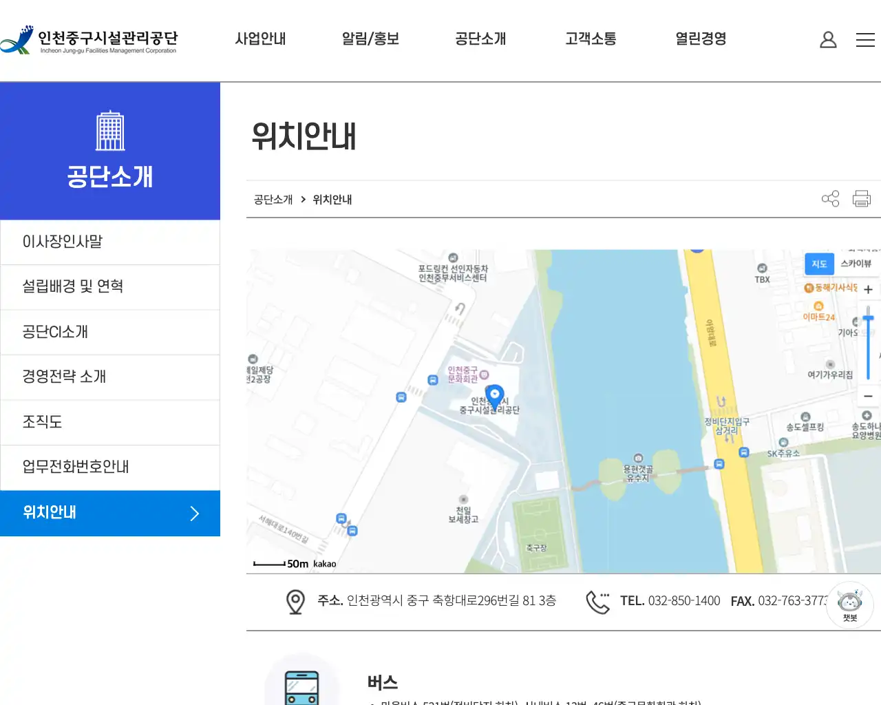This screenshot has width=881, height=705.
Task: Click the building icon above 공단소개
Action: [110, 129]
